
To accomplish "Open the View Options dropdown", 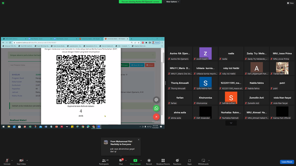I will coord(173,2).
